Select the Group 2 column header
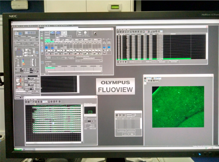Screen dimensions: 219x162 [x=60, y=66]
